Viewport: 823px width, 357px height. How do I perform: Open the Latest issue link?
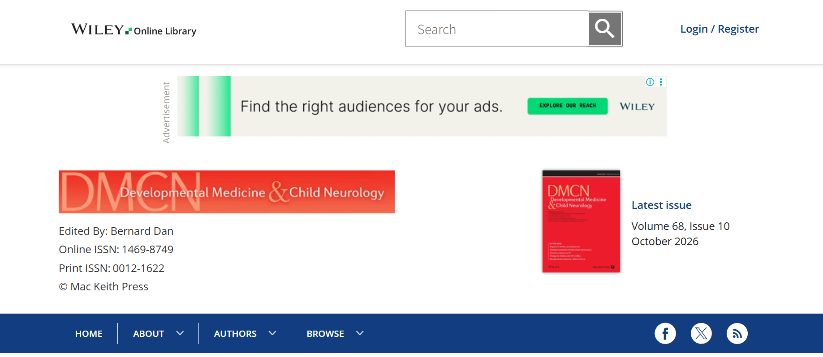(x=661, y=205)
